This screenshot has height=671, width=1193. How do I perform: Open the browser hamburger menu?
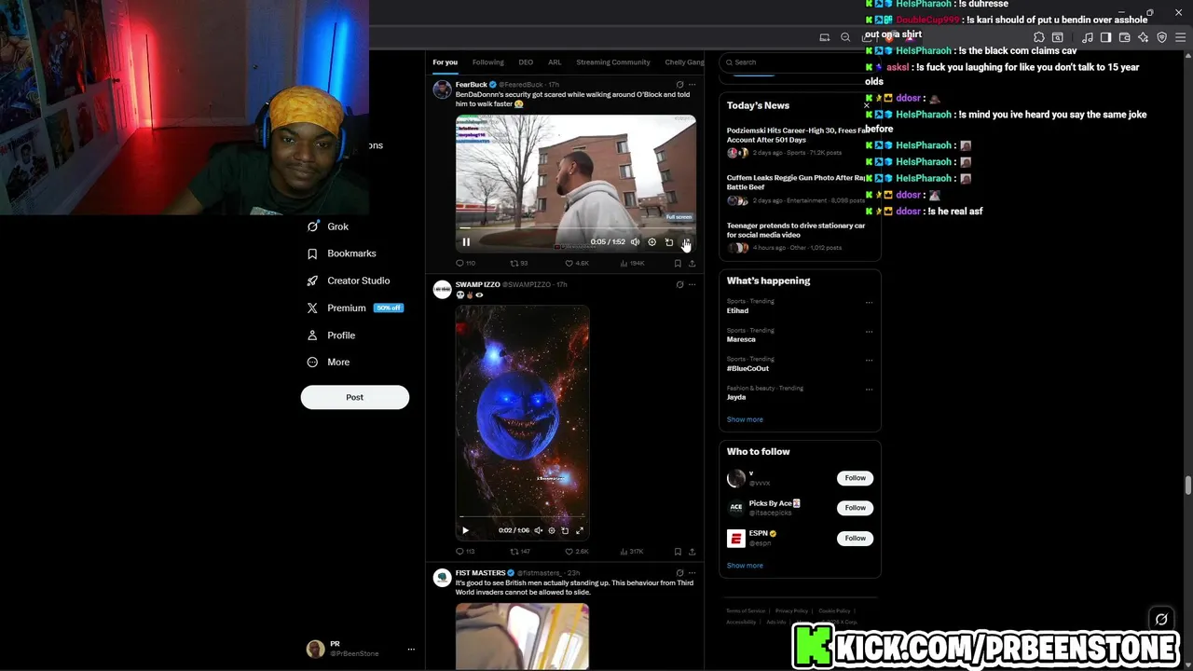click(1179, 37)
